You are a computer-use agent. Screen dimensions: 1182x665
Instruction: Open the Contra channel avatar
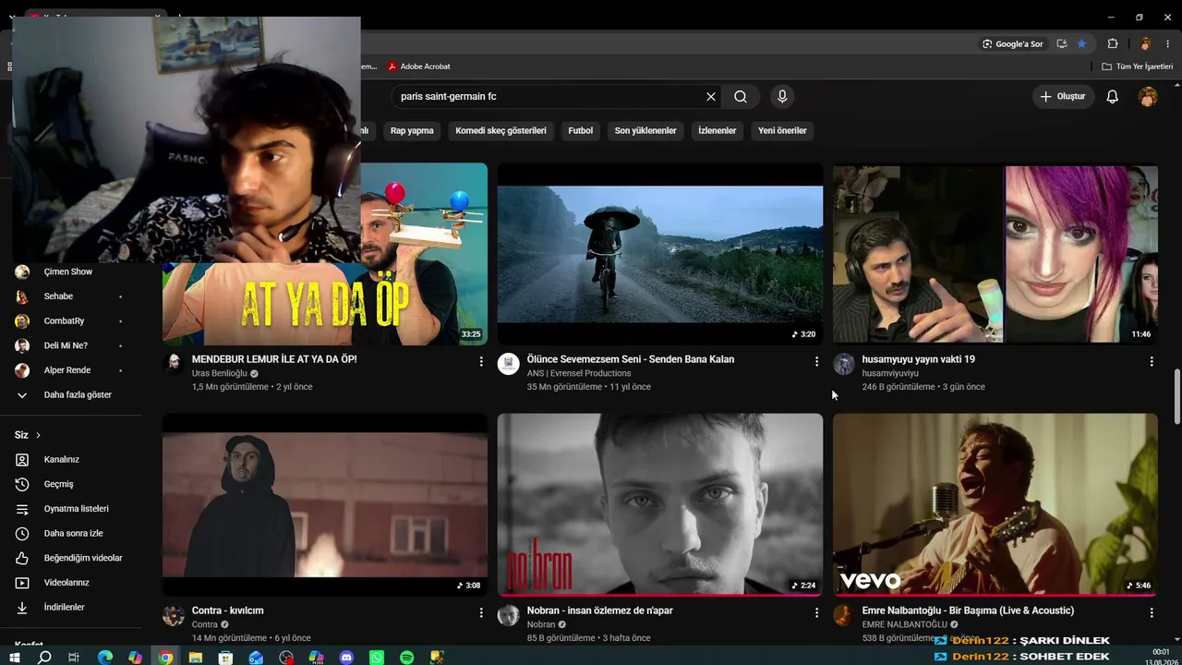[174, 615]
